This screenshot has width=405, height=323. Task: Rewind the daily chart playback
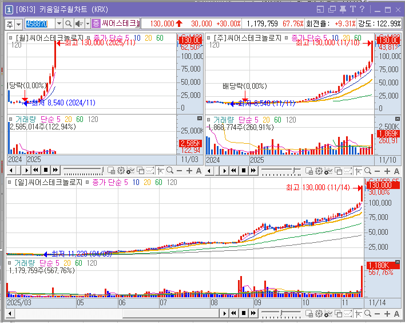234,313
